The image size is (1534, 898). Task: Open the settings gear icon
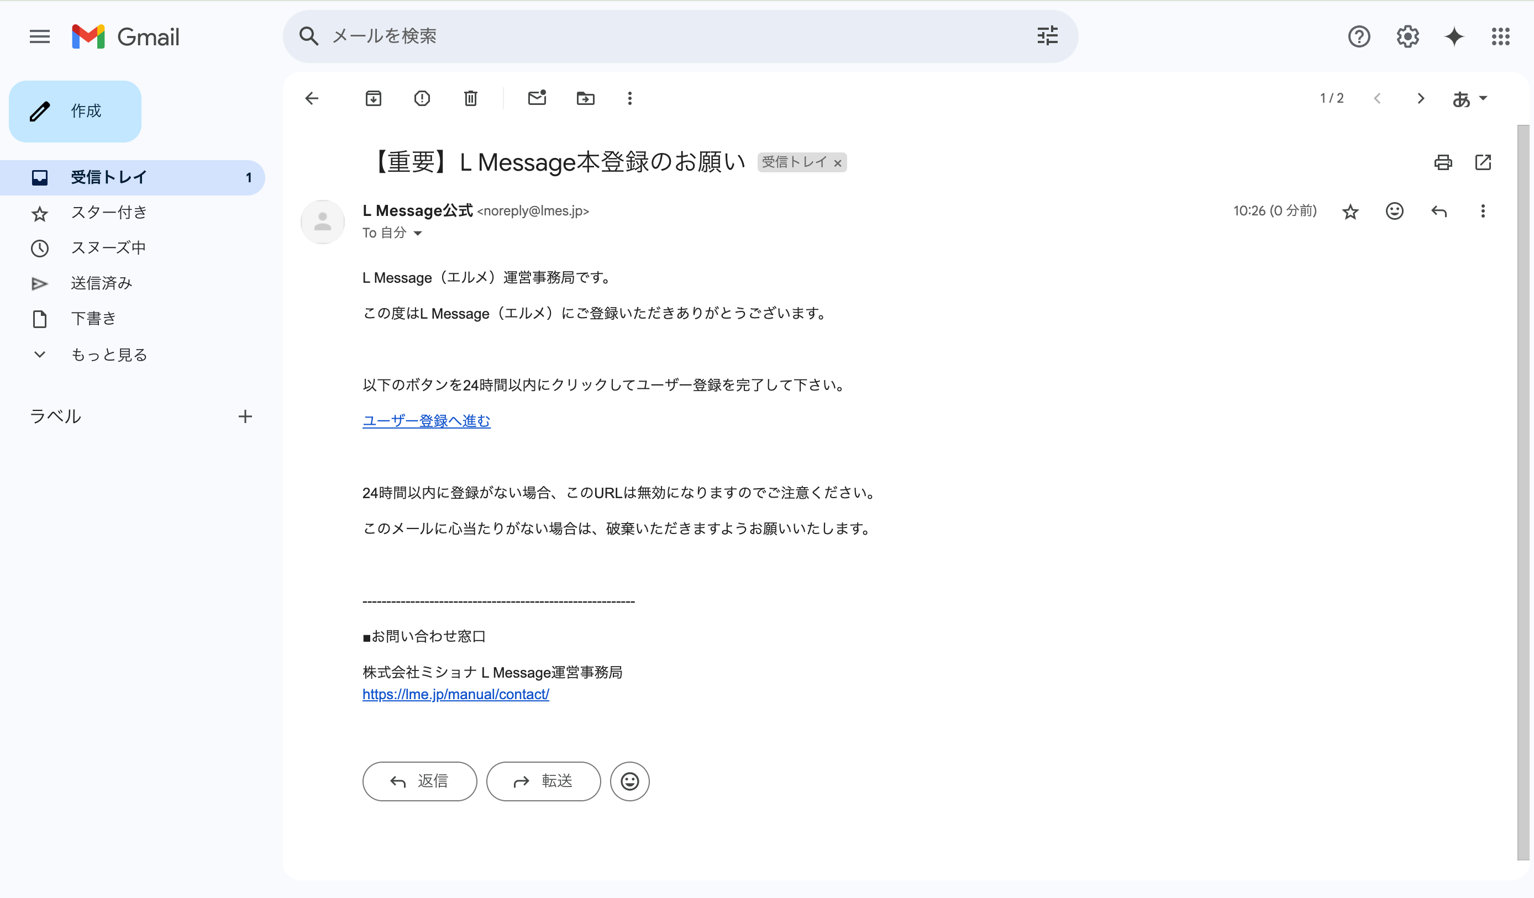1407,36
